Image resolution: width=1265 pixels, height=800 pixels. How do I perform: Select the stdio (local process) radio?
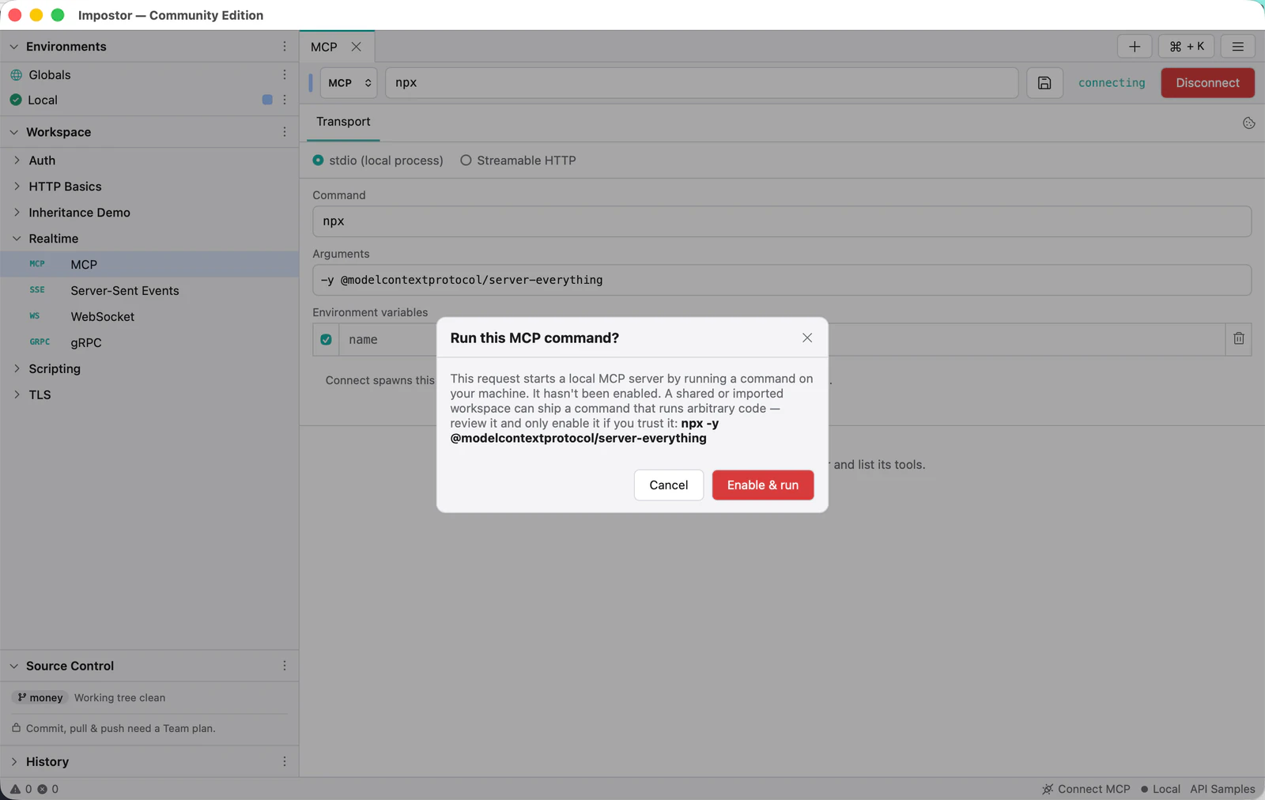coord(318,160)
